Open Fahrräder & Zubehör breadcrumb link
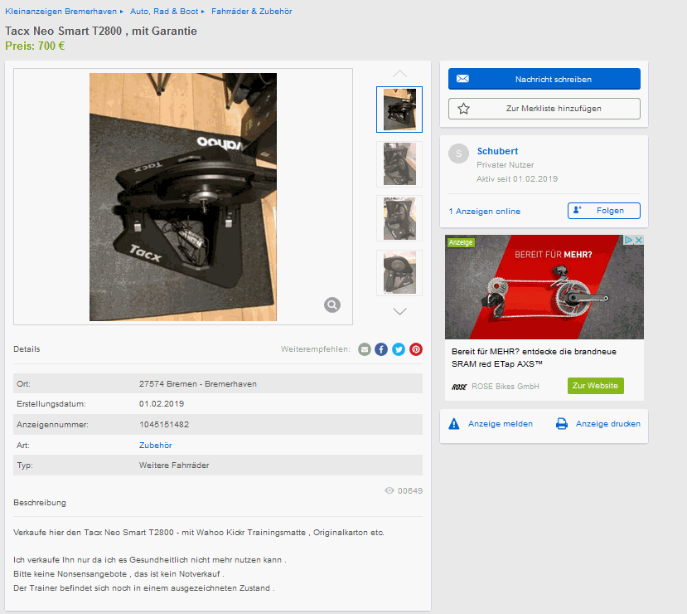Image resolution: width=687 pixels, height=614 pixels. 251,12
